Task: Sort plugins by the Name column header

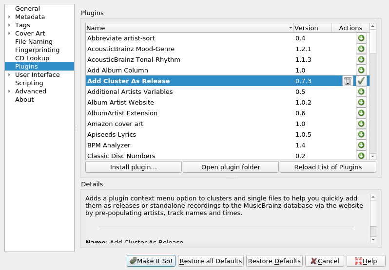Action: [189, 28]
